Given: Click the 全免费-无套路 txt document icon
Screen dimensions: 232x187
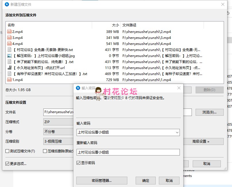Looking at the screenshot, I should [9, 50].
